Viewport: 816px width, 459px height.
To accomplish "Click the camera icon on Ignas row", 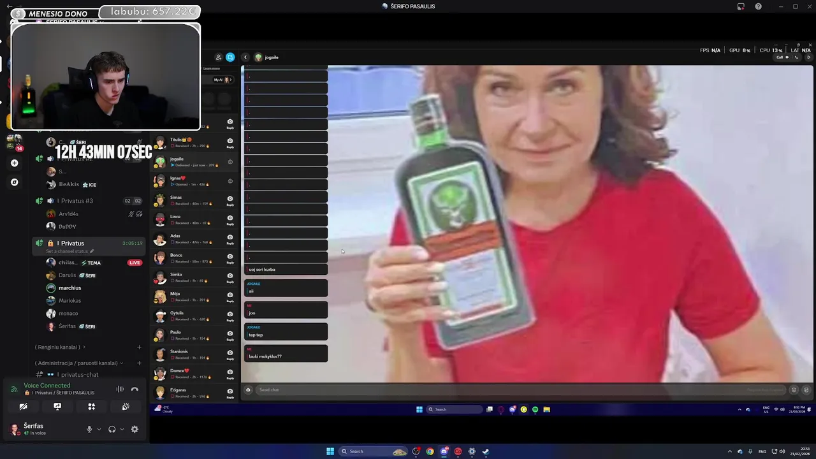I will 230,181.
